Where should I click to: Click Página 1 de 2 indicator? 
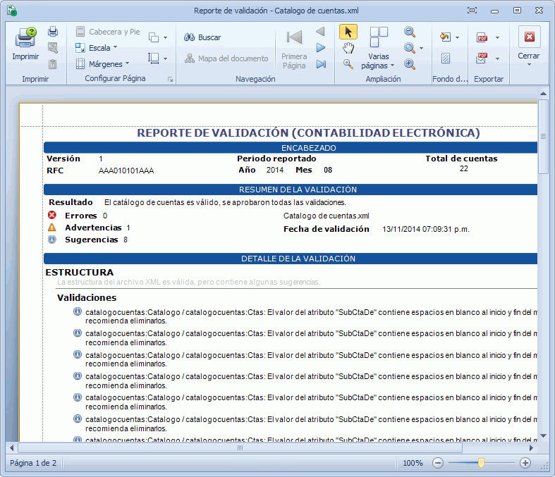tap(33, 463)
